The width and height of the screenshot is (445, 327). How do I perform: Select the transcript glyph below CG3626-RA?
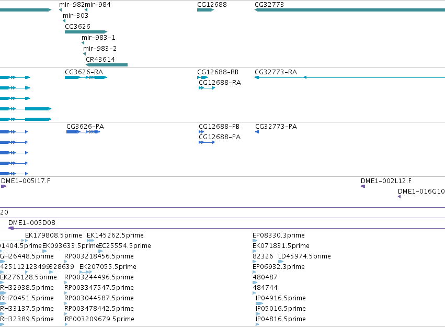86,77
